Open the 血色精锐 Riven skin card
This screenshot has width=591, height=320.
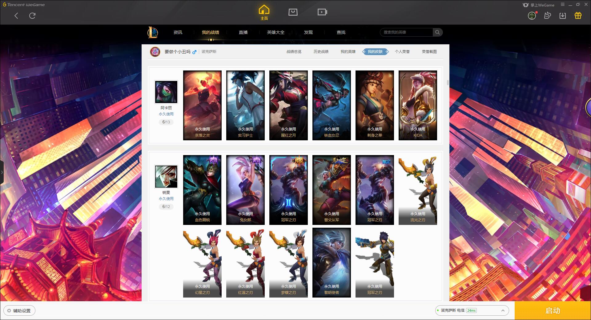pos(202,190)
